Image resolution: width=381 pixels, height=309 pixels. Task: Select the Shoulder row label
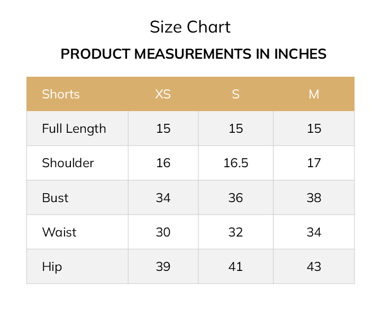click(68, 163)
